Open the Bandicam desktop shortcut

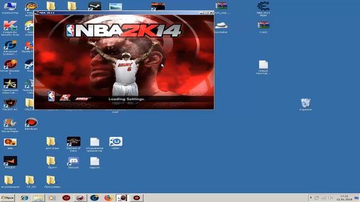pyautogui.click(x=31, y=124)
